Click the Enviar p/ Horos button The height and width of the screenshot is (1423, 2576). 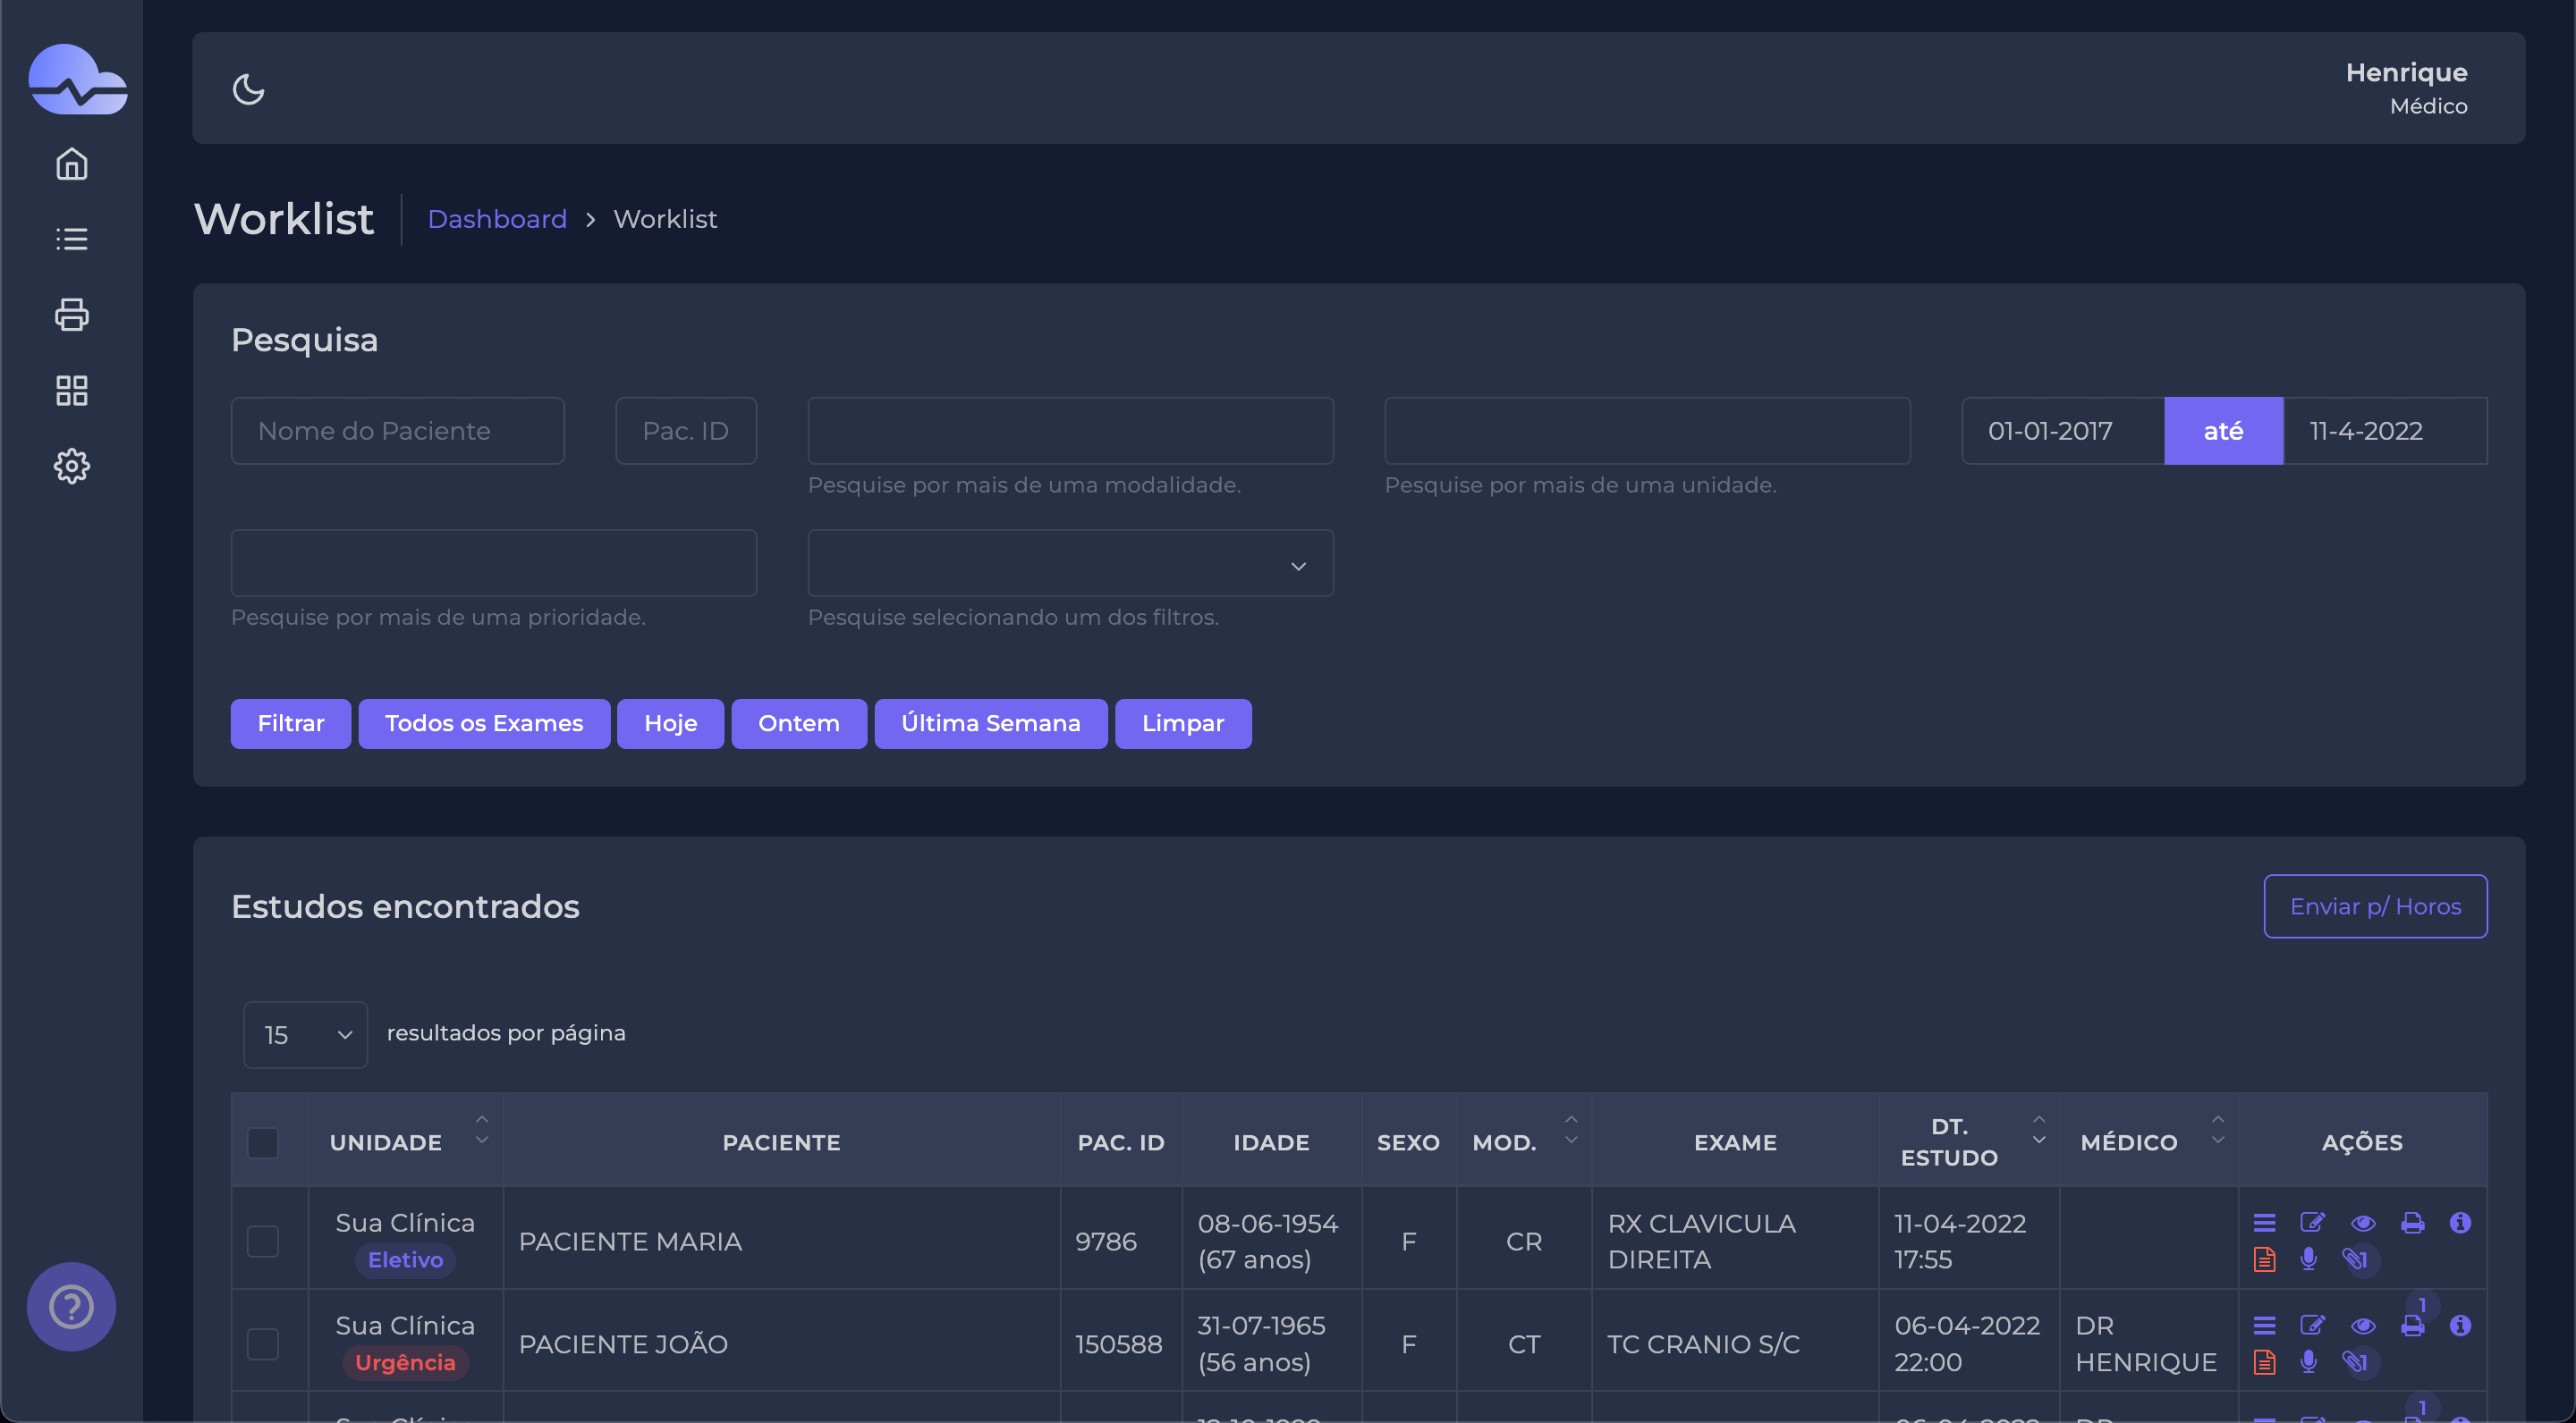pyautogui.click(x=2375, y=905)
